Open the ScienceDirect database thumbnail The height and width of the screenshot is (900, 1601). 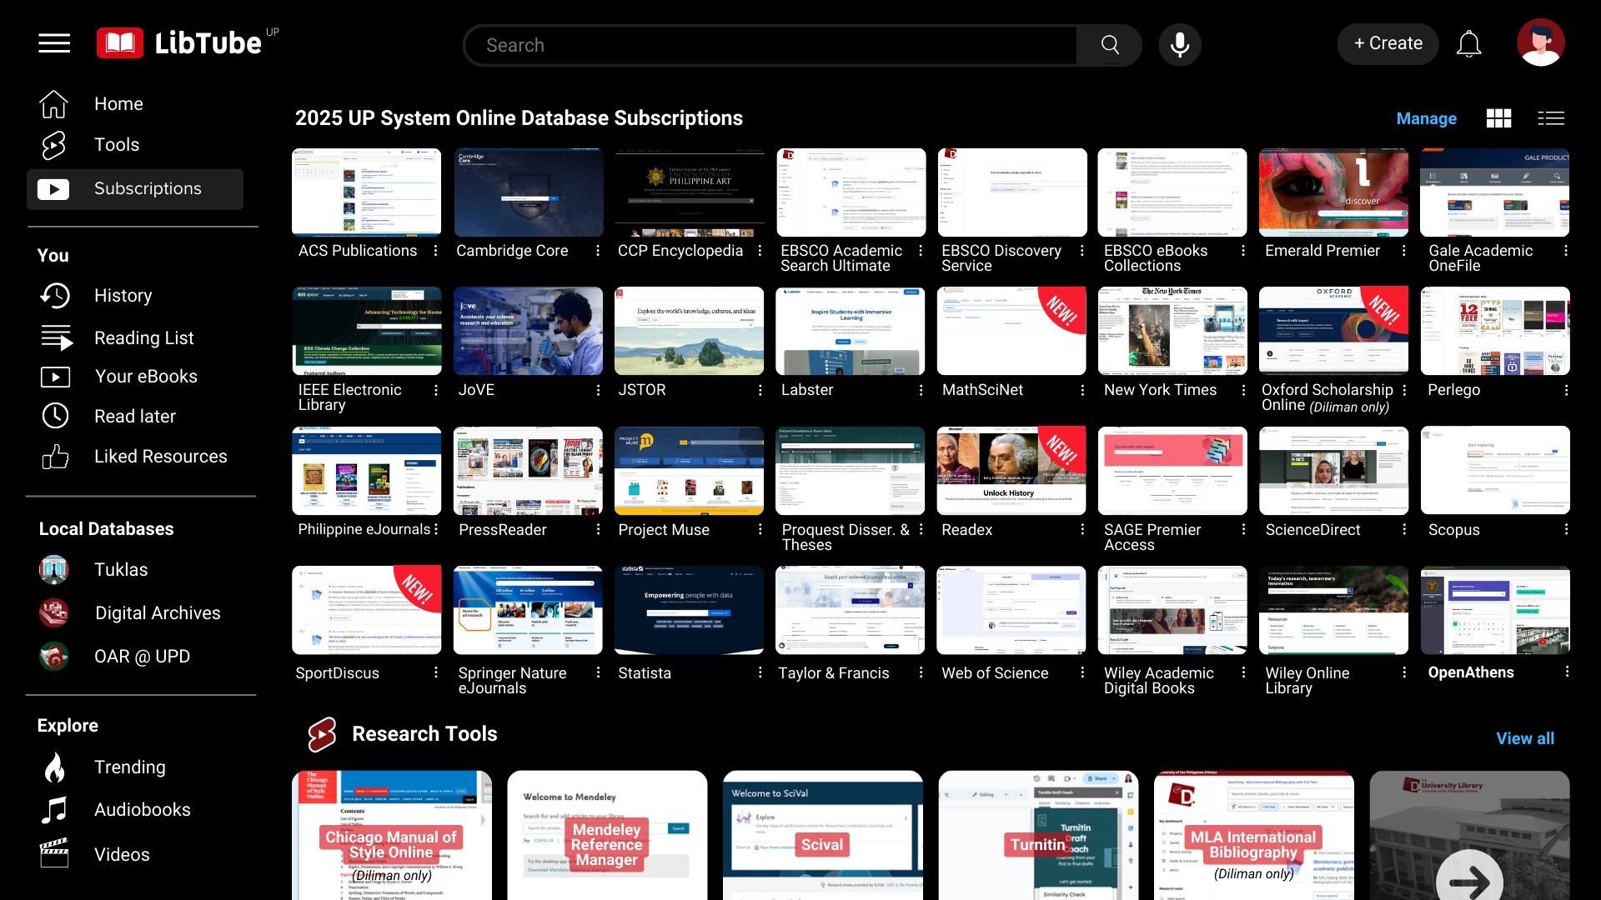click(x=1333, y=471)
